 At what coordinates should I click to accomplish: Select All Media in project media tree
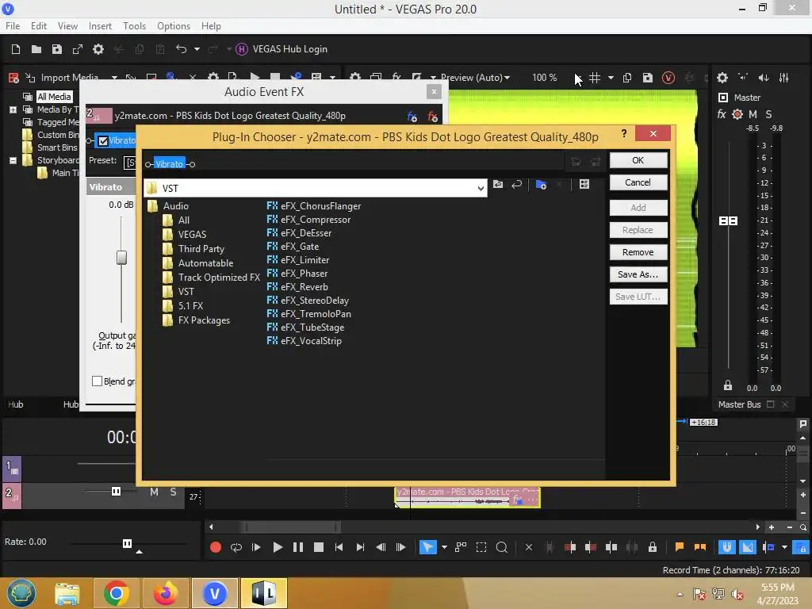click(54, 97)
